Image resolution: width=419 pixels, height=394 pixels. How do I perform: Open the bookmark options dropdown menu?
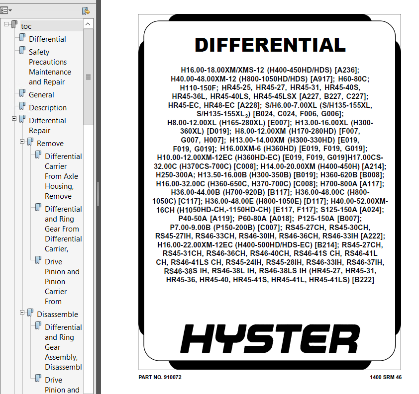pyautogui.click(x=7, y=10)
